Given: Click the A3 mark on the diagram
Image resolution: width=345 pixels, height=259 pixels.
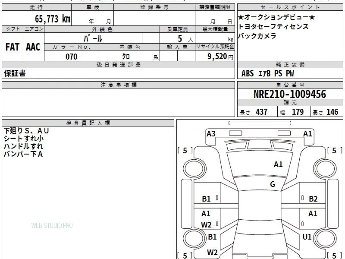Looking at the screenshot, I should tap(211, 134).
